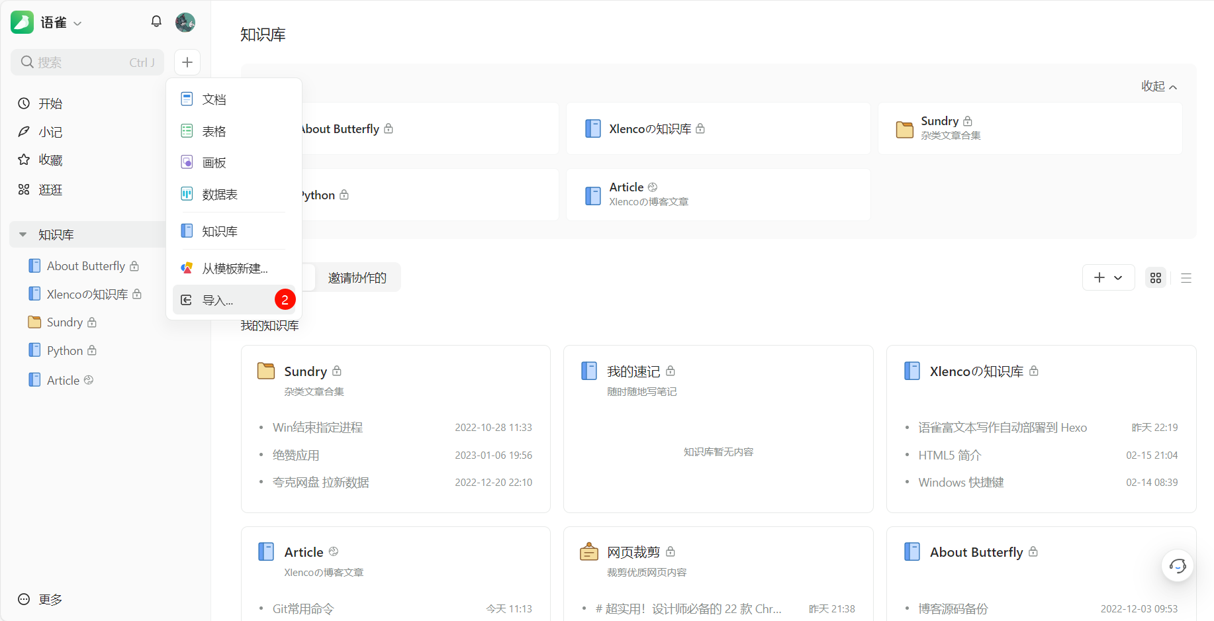Switch to the 邀请协作的 tab
1214x621 pixels.
(x=357, y=278)
